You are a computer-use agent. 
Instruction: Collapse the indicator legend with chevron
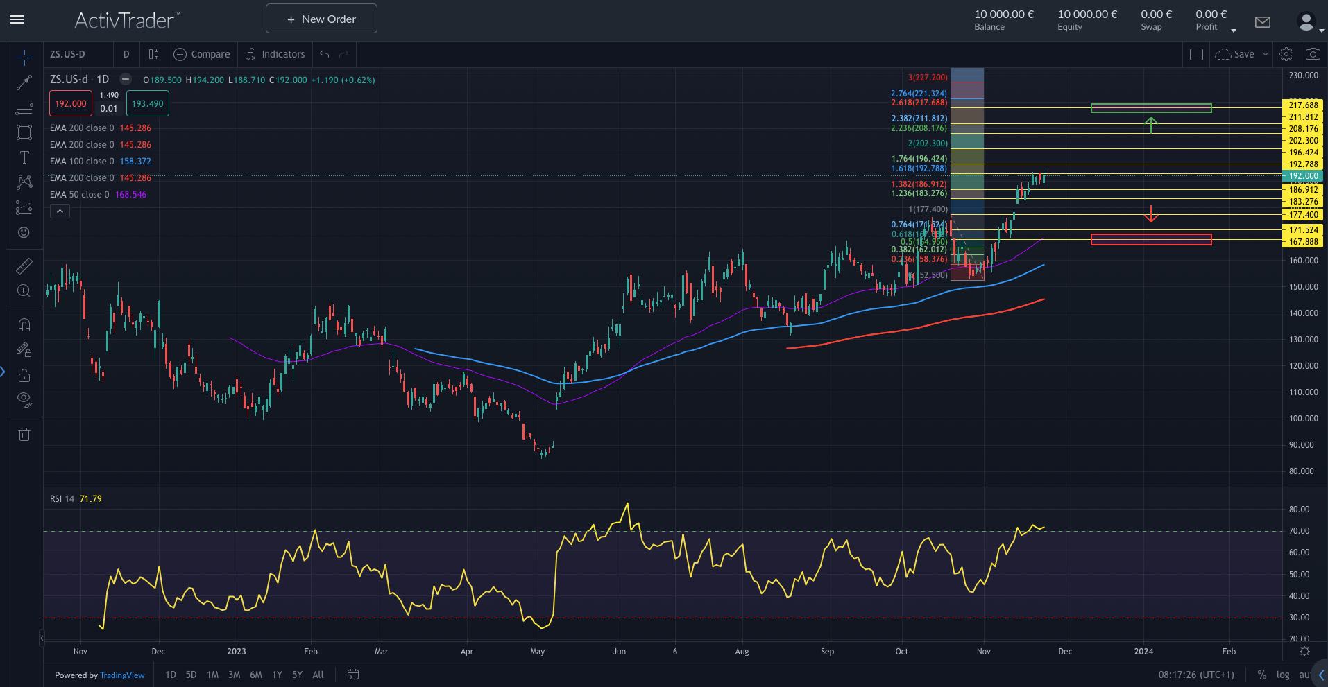(60, 211)
